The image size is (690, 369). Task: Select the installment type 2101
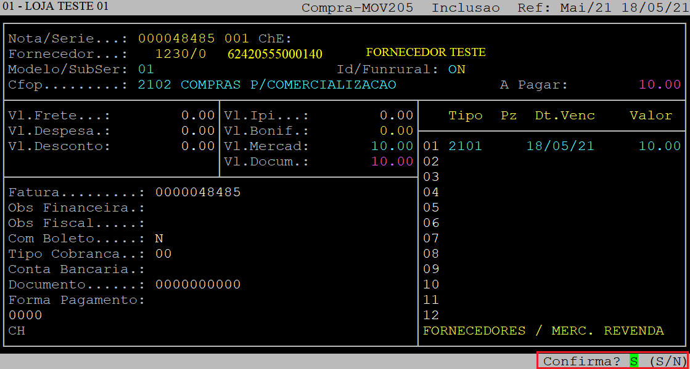[465, 146]
